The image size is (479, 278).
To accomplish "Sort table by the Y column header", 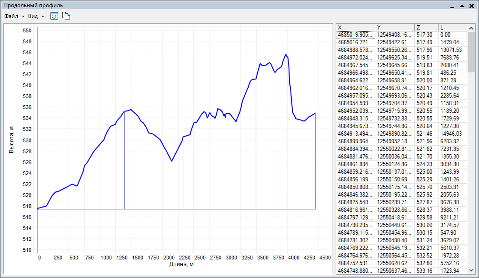I will (x=395, y=27).
